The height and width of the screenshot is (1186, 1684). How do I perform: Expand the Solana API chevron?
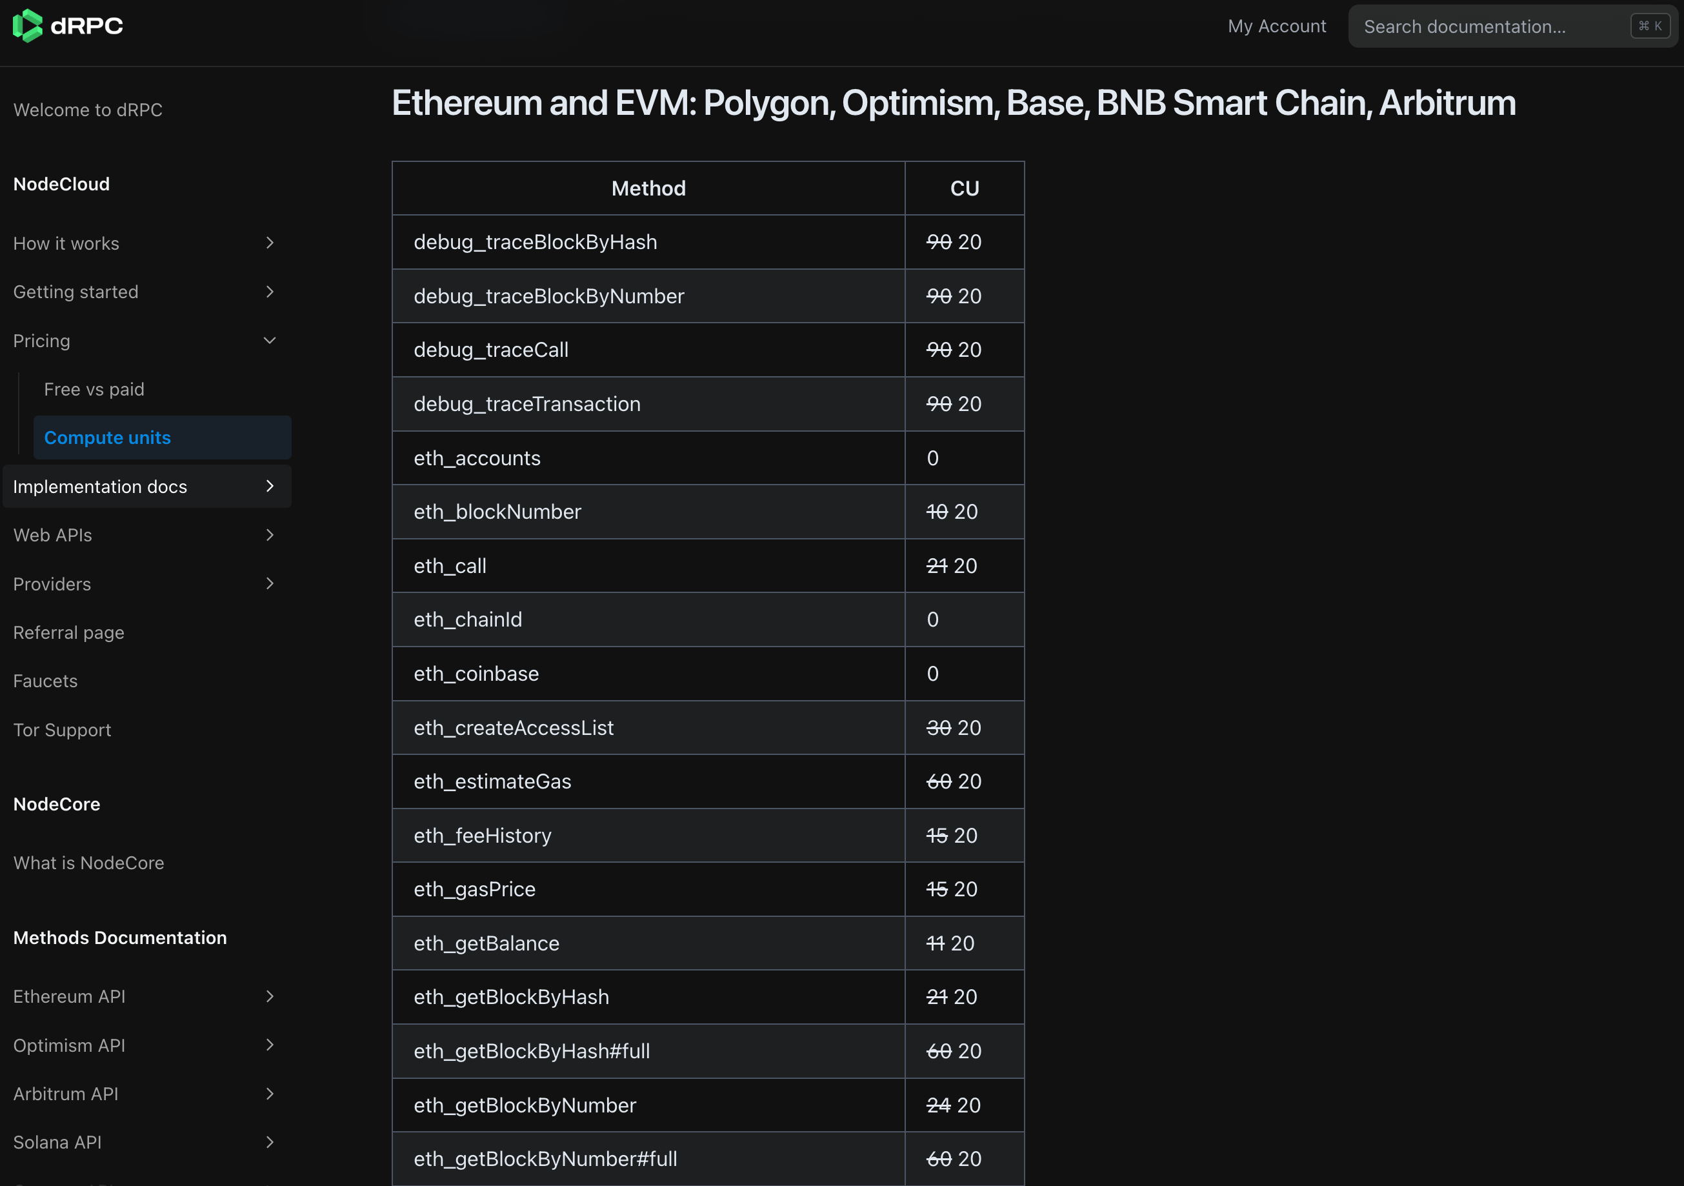270,1142
